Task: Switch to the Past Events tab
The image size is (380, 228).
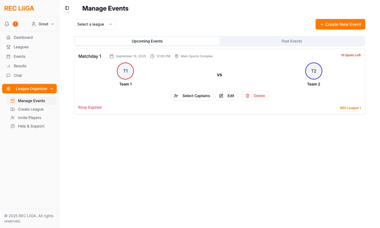Action: [x=292, y=41]
